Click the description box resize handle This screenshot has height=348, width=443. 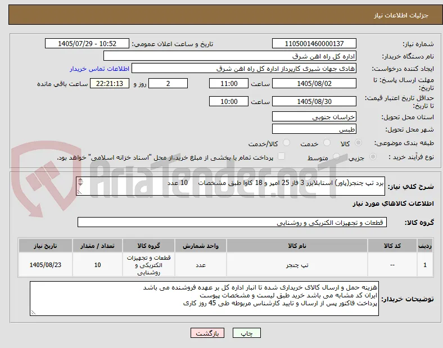(79, 192)
